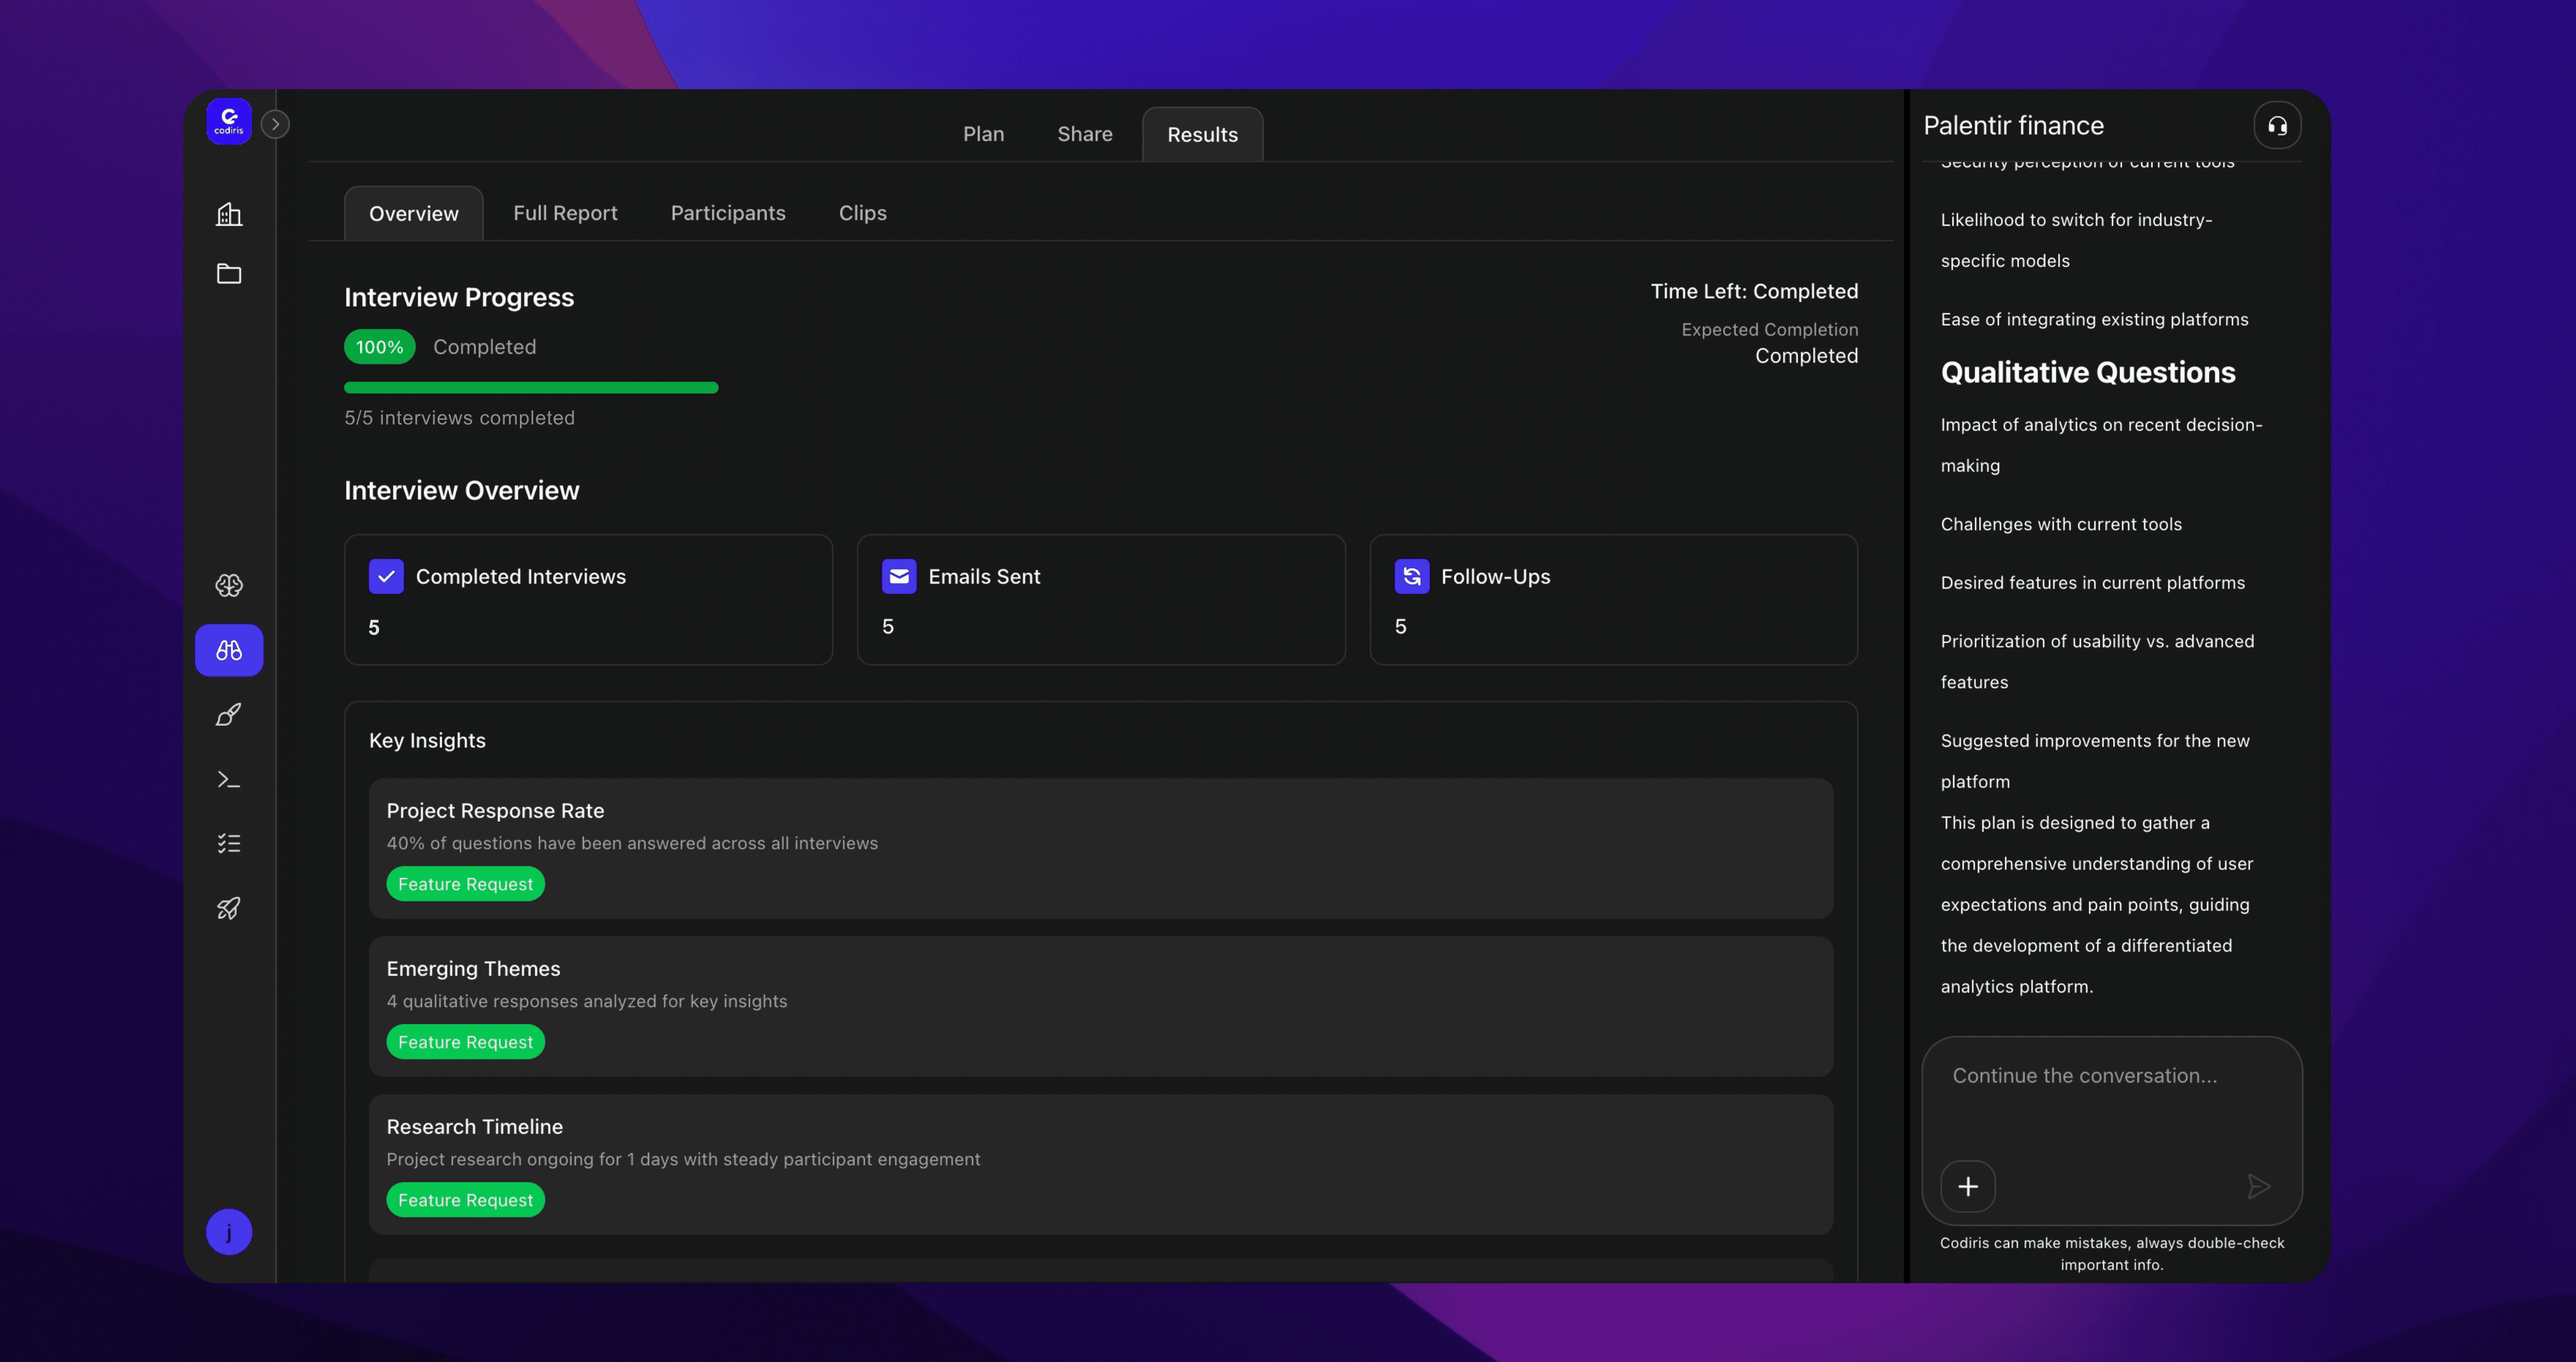The height and width of the screenshot is (1362, 2576).
Task: Click 'Ease of integrating existing platforms' text
Action: tap(2094, 320)
